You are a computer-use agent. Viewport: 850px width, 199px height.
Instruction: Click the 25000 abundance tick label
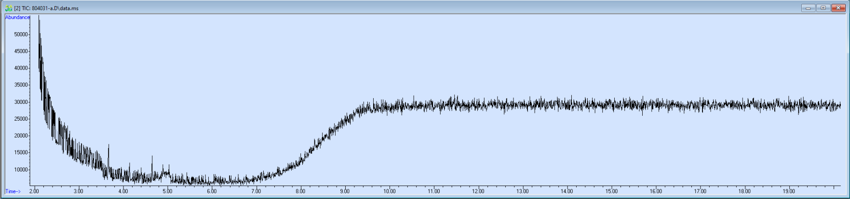click(21, 119)
